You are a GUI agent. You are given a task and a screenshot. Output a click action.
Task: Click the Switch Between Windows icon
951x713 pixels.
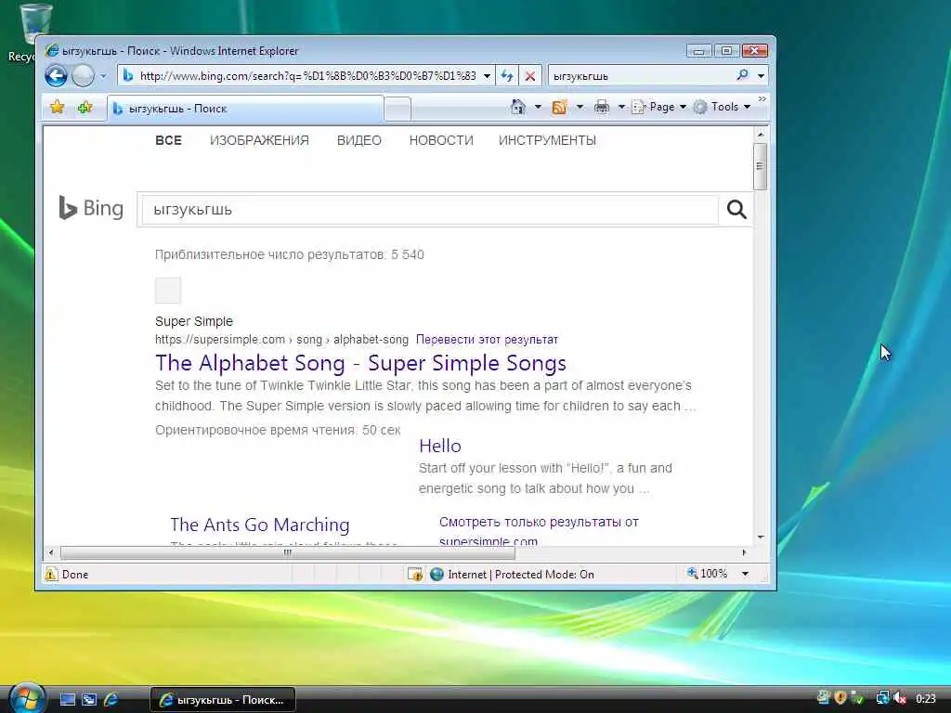click(89, 700)
